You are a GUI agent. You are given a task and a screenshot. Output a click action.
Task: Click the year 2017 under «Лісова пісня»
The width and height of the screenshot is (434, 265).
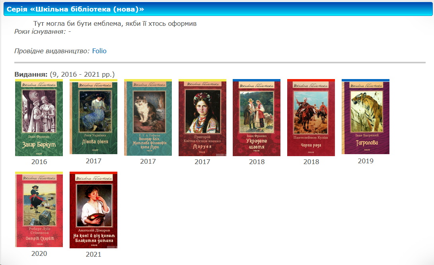(x=93, y=161)
